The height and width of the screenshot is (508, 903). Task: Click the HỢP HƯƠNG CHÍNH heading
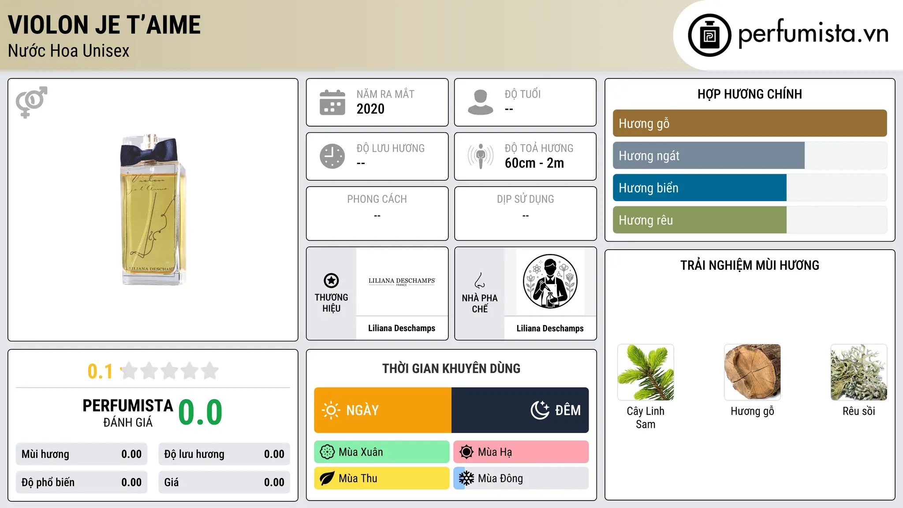(x=750, y=94)
